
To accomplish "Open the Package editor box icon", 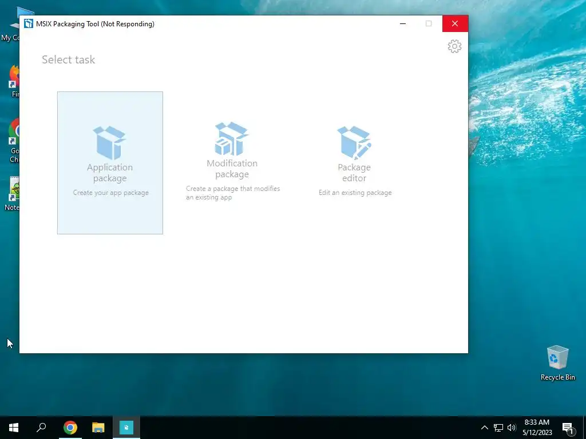I will click(x=354, y=142).
